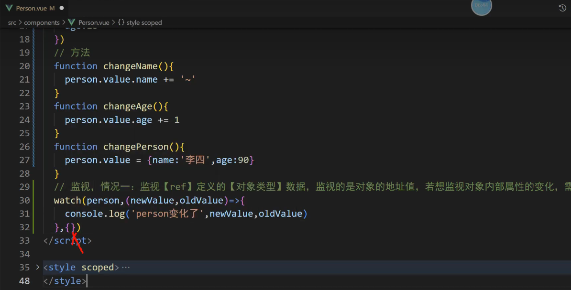
Task: Click line number 20 in the gutter
Action: coord(24,66)
